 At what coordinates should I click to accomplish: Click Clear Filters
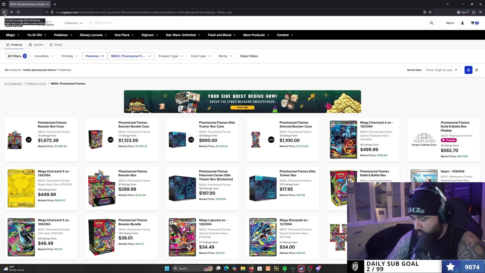click(249, 56)
